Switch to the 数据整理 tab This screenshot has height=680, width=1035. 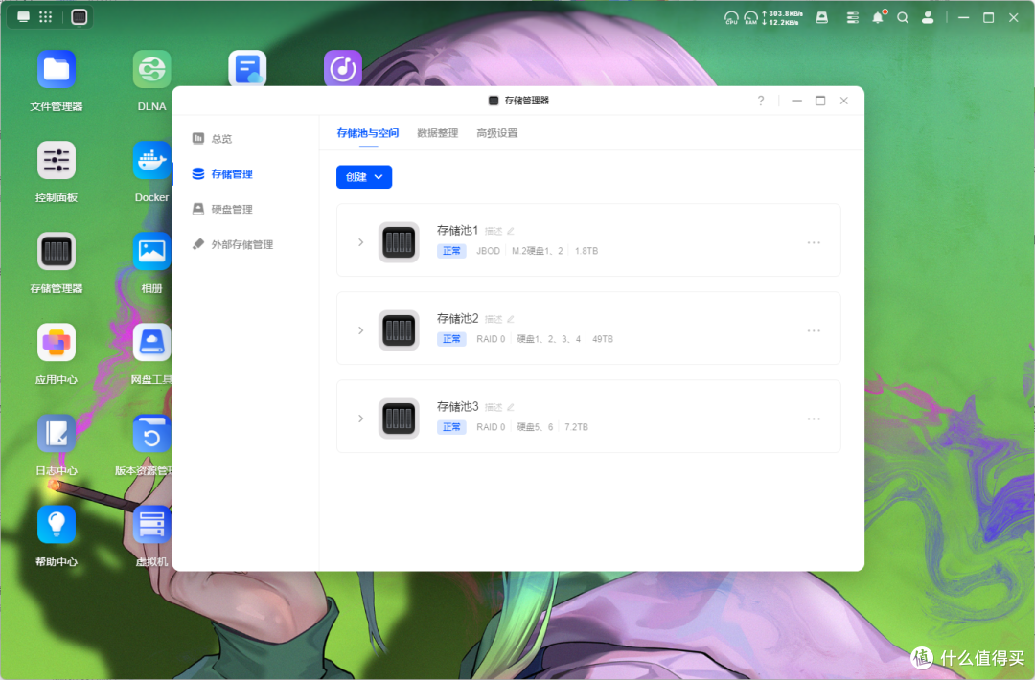[438, 133]
